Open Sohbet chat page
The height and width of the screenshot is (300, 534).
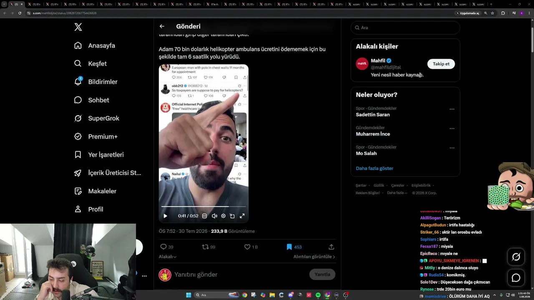click(x=91, y=100)
